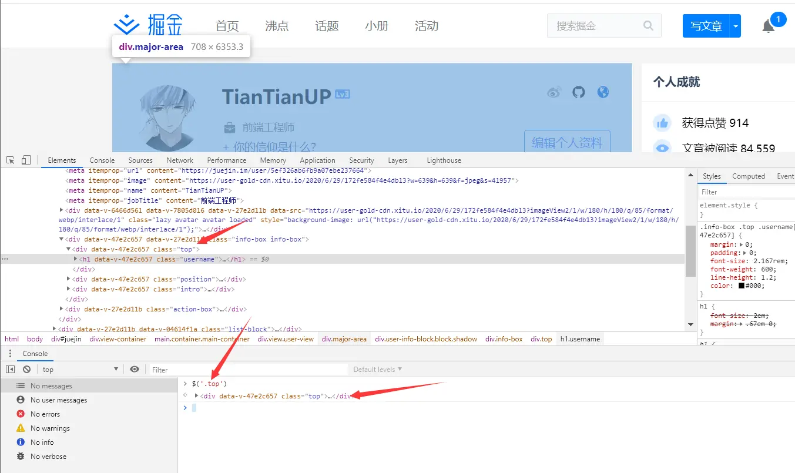
Task: Click the console Filter input
Action: coord(249,370)
